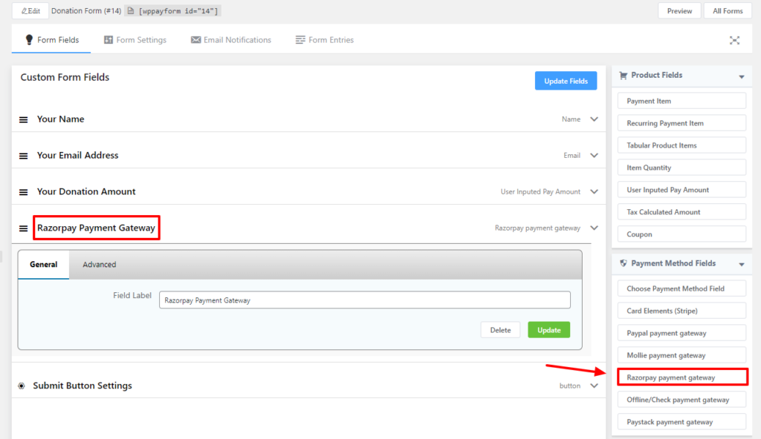Open the Email Notifications tab
The image size is (761, 439).
230,40
